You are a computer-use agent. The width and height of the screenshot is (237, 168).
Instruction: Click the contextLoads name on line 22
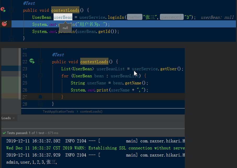pyautogui.click(x=94, y=62)
